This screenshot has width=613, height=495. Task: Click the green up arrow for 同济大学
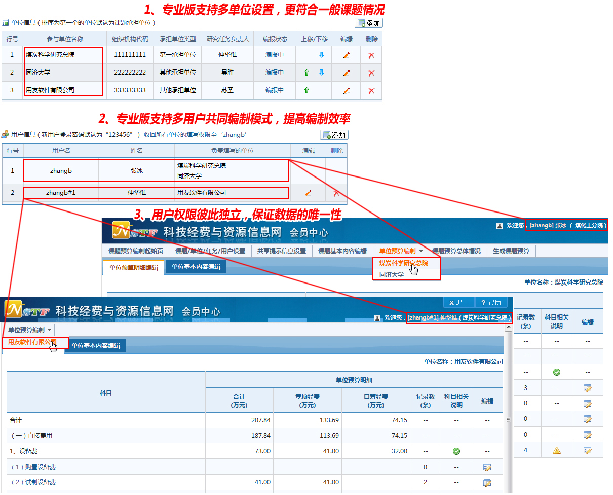tap(306, 73)
